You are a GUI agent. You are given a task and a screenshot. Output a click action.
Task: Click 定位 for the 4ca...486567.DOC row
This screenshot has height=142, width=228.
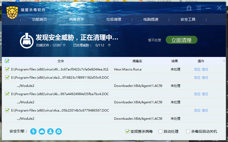click(x=197, y=110)
